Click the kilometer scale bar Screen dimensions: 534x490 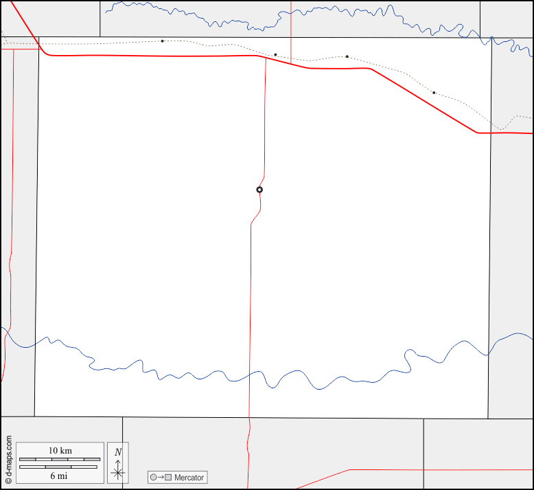[x=60, y=459]
